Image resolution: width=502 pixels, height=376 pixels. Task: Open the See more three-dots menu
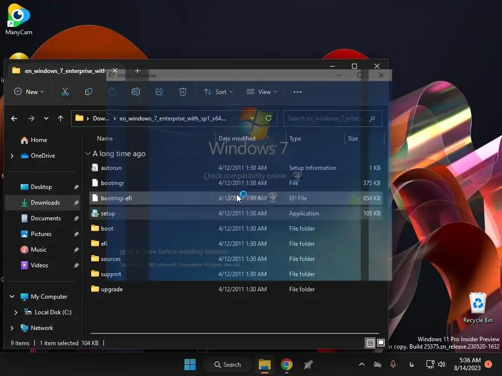pos(298,92)
